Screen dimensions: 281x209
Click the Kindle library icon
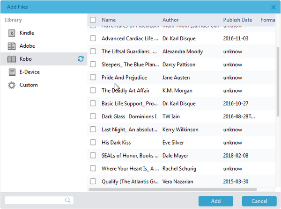(12, 33)
